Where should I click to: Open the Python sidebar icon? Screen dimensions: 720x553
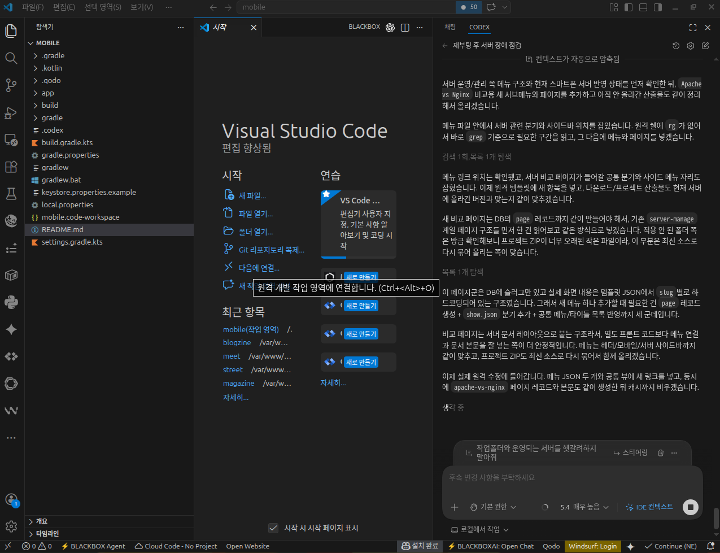(x=11, y=302)
